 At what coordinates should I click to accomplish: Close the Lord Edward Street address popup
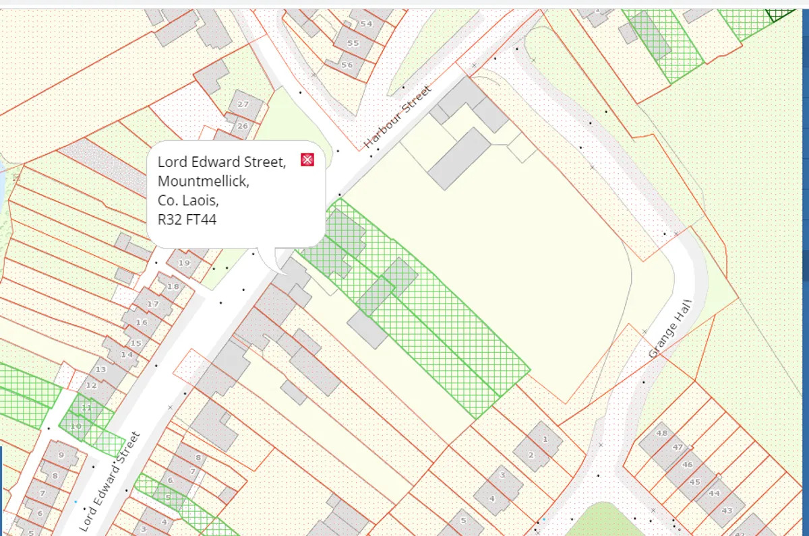pos(307,160)
